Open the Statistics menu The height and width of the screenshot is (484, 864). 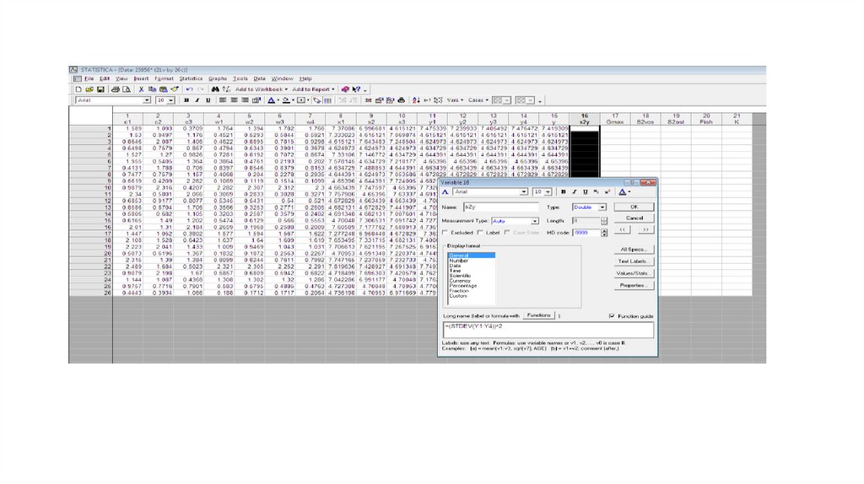[x=191, y=78]
